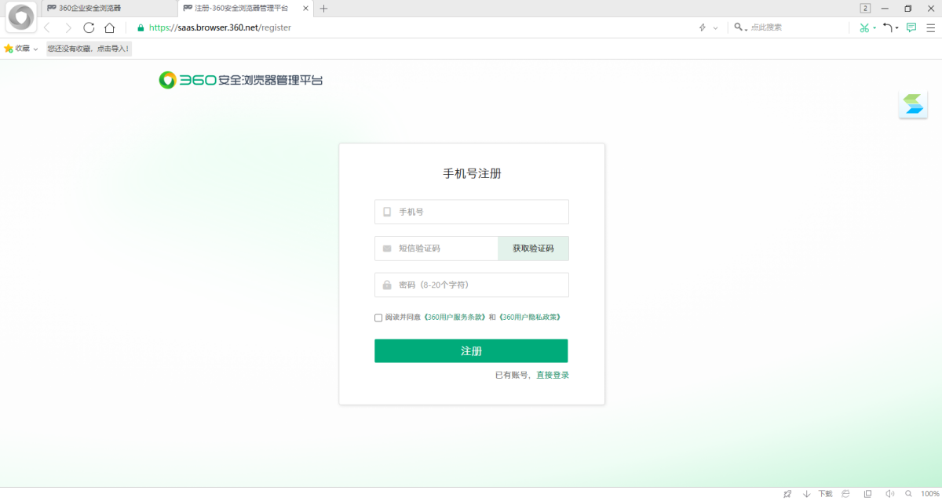Check the agree to terms checkbox
Image resolution: width=942 pixels, height=501 pixels.
tap(378, 318)
